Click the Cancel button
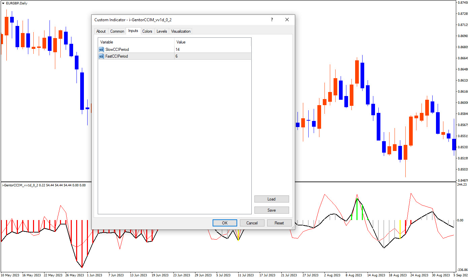This screenshot has width=468, height=278. [x=252, y=223]
